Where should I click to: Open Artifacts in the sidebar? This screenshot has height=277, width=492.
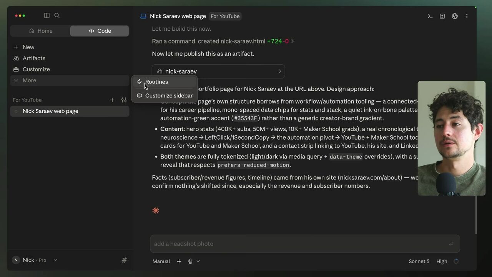pyautogui.click(x=70, y=58)
